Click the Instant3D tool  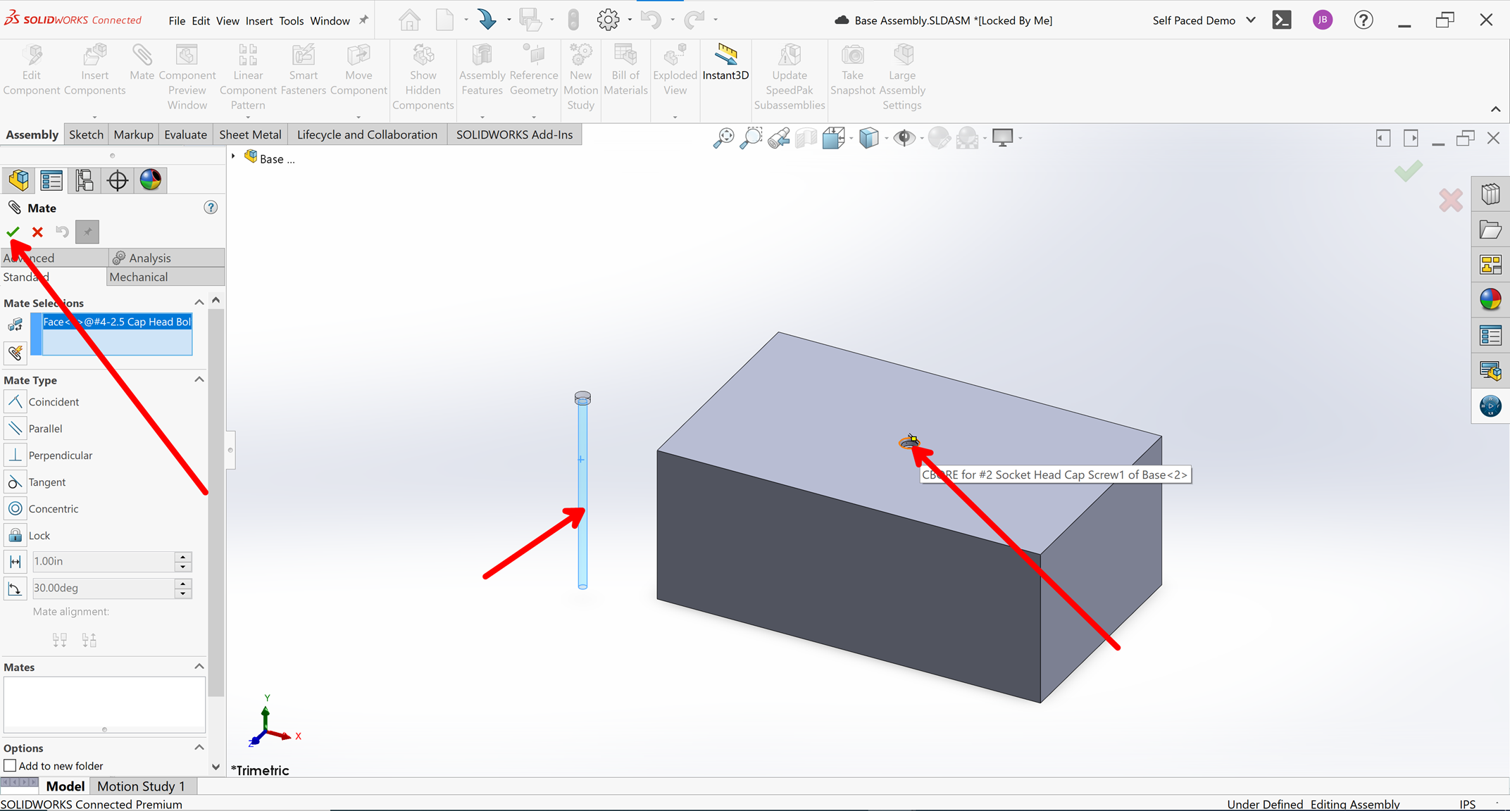725,62
